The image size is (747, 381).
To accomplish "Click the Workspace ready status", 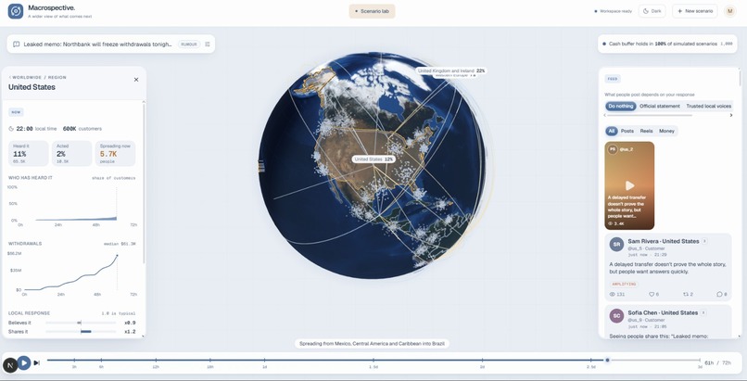I will tap(614, 11).
